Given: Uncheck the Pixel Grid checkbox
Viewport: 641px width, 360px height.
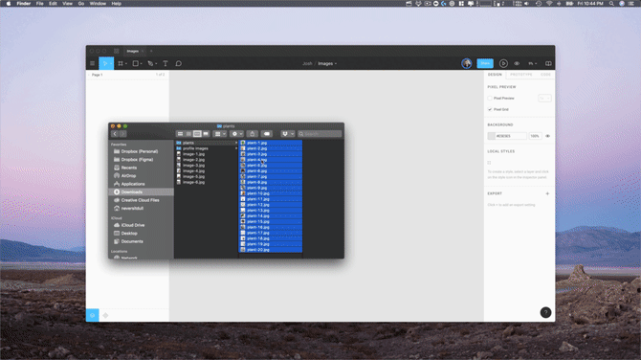Looking at the screenshot, I should pyautogui.click(x=490, y=109).
